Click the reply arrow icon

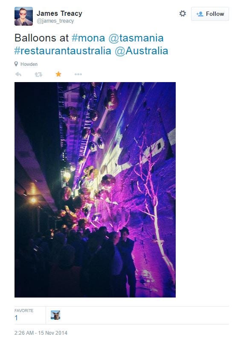[18, 74]
